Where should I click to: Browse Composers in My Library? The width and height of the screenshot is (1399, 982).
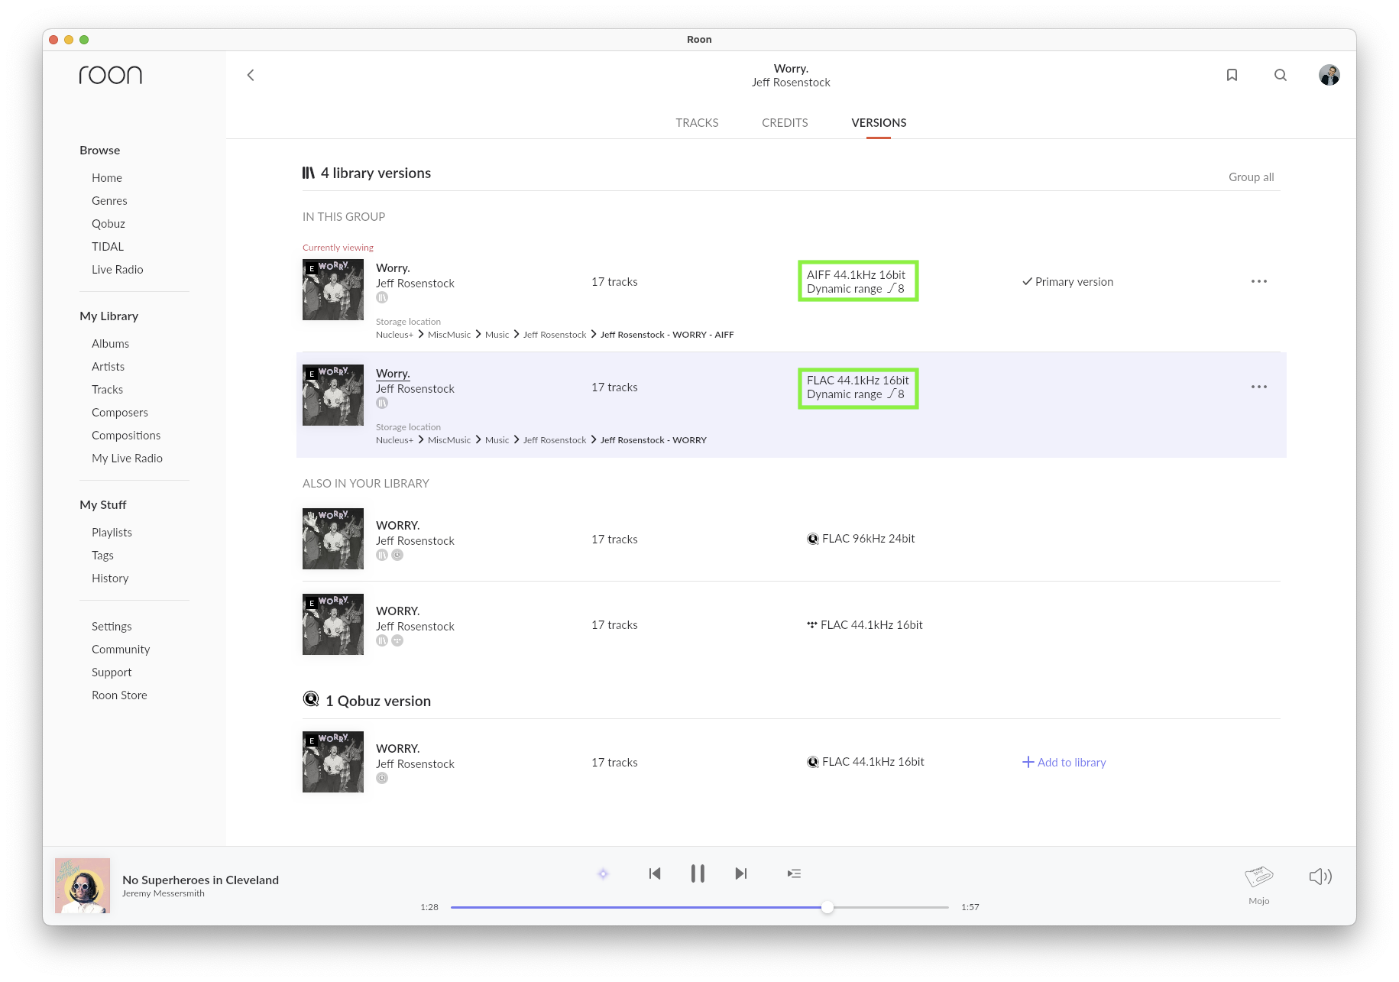click(x=120, y=412)
